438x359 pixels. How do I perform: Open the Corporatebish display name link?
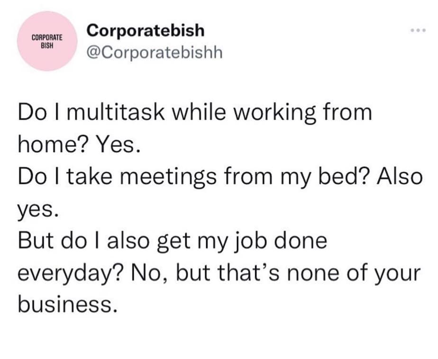point(146,31)
